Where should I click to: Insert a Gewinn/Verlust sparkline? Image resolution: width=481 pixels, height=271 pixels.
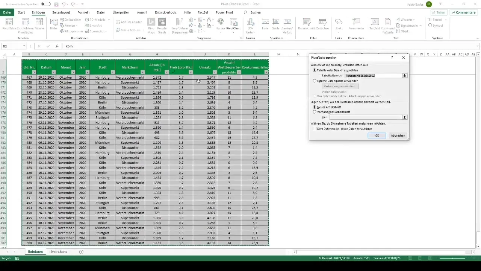pyautogui.click(x=287, y=26)
